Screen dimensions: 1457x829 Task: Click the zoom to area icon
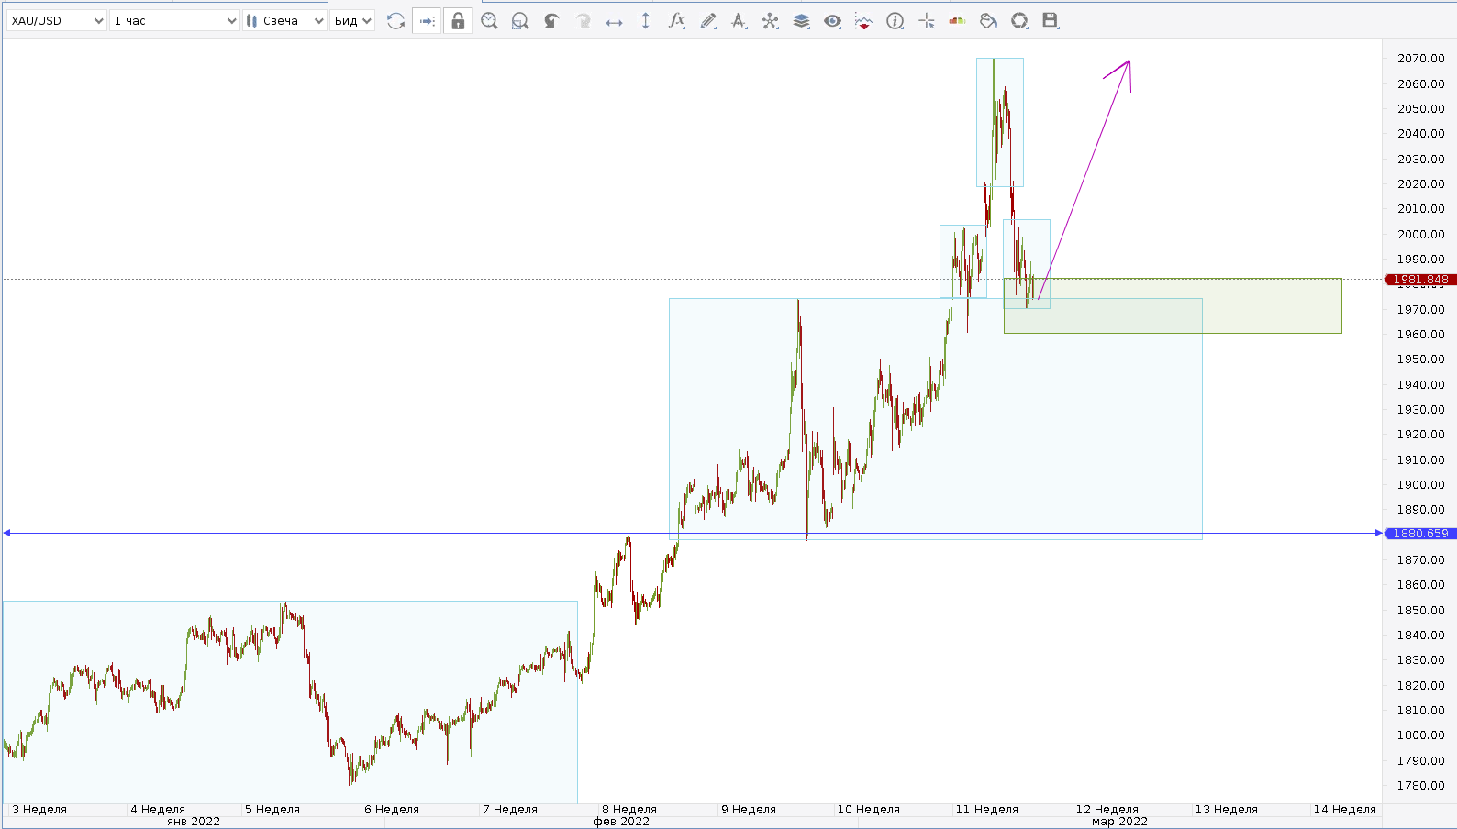coord(520,20)
